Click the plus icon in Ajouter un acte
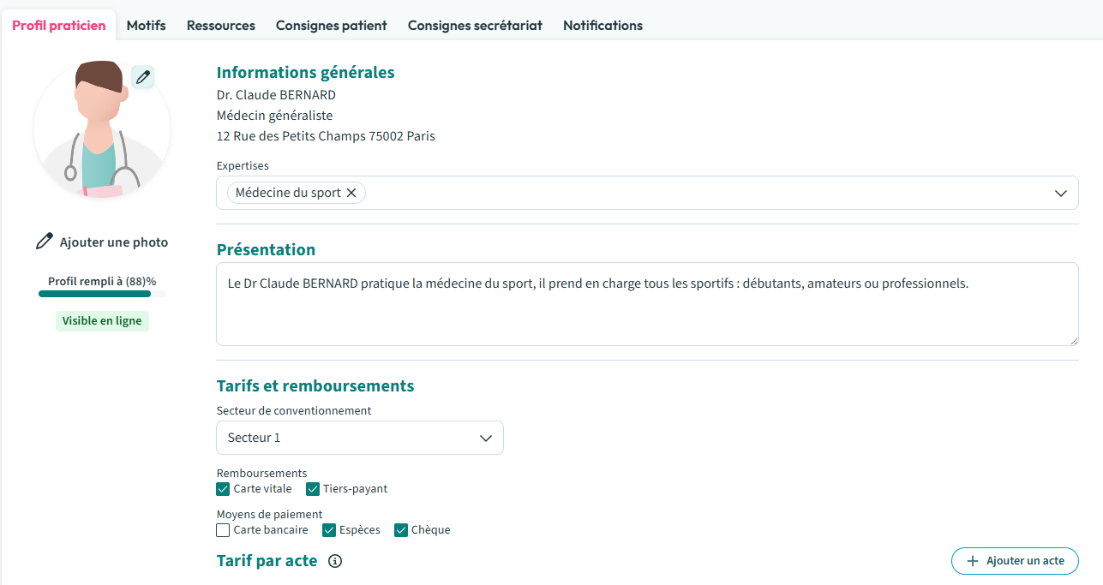 972,561
